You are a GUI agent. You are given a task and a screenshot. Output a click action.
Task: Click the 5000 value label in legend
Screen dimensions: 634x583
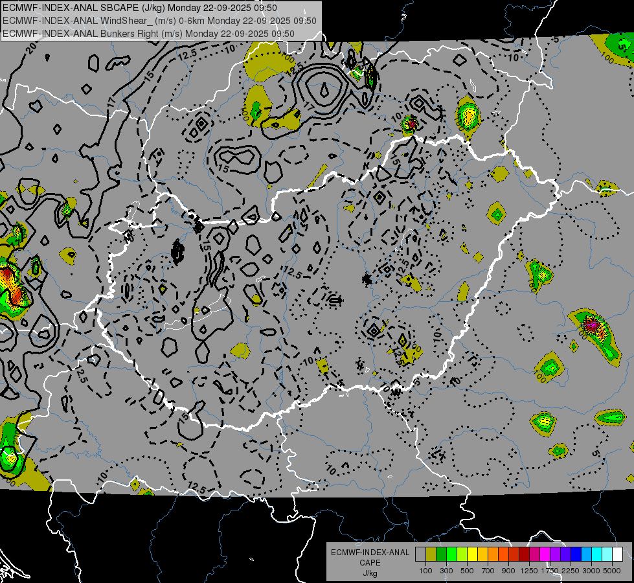coord(612,570)
